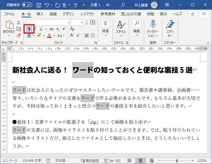Open the Change Case Aa menu

coord(61,36)
